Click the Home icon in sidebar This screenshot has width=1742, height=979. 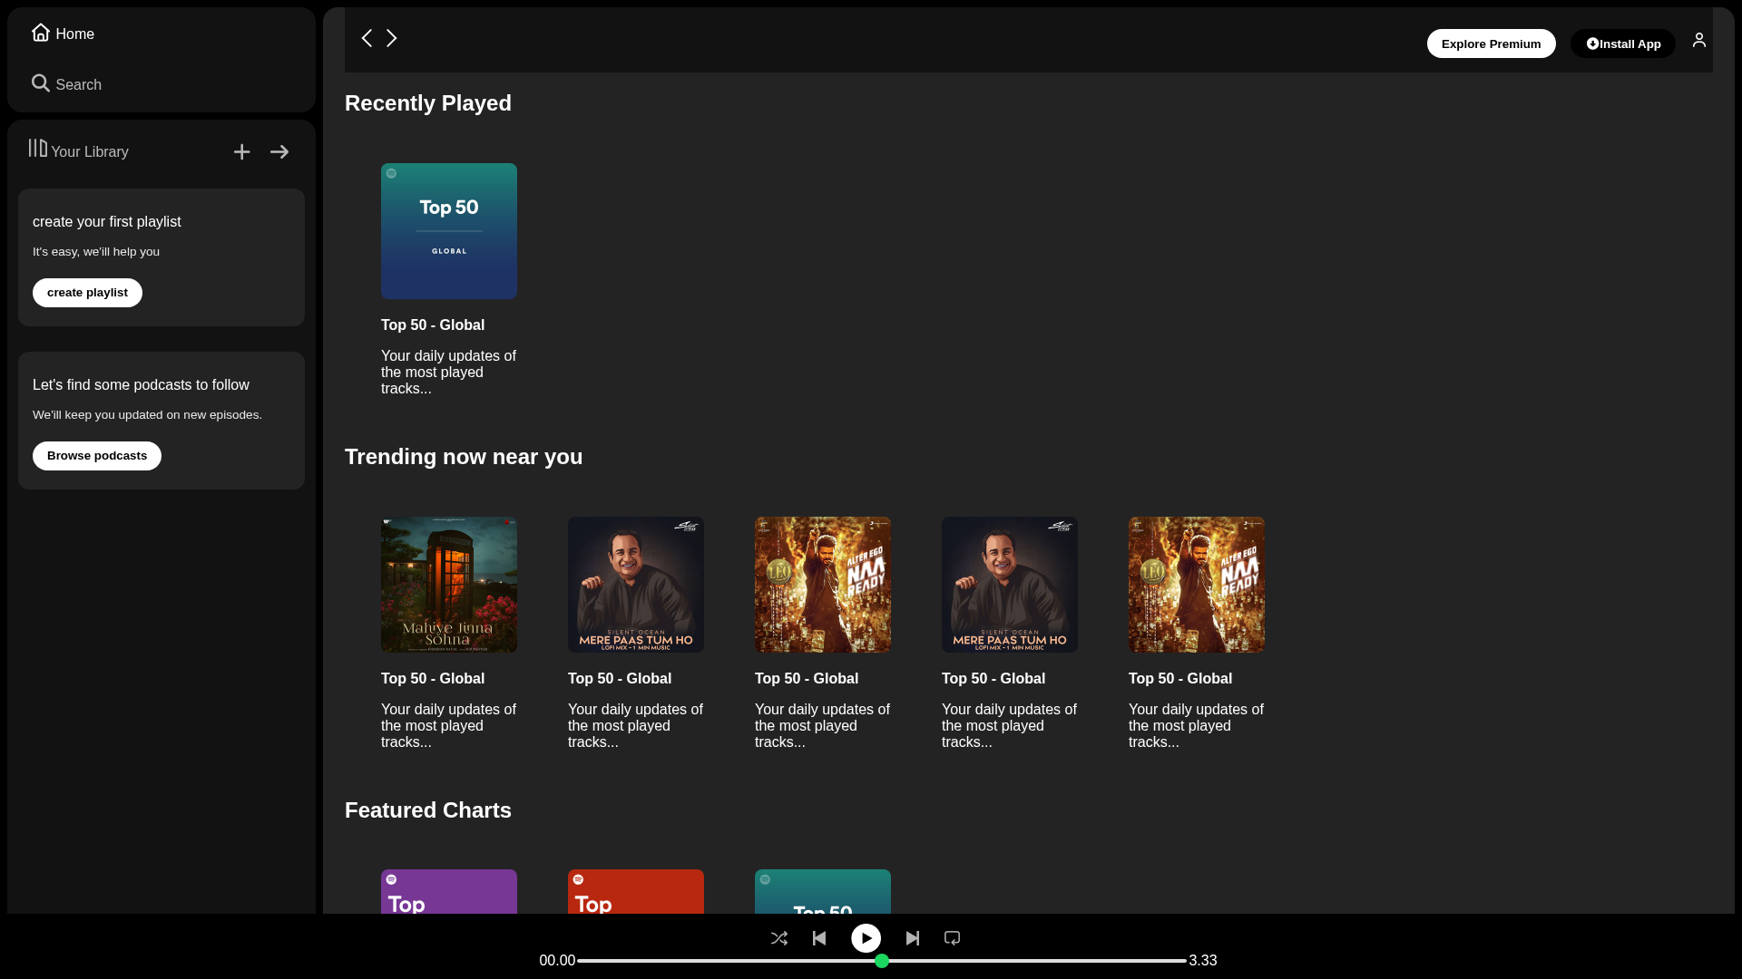(x=41, y=33)
